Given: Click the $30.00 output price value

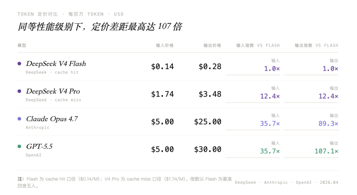Looking at the screenshot, I should click(x=208, y=149).
